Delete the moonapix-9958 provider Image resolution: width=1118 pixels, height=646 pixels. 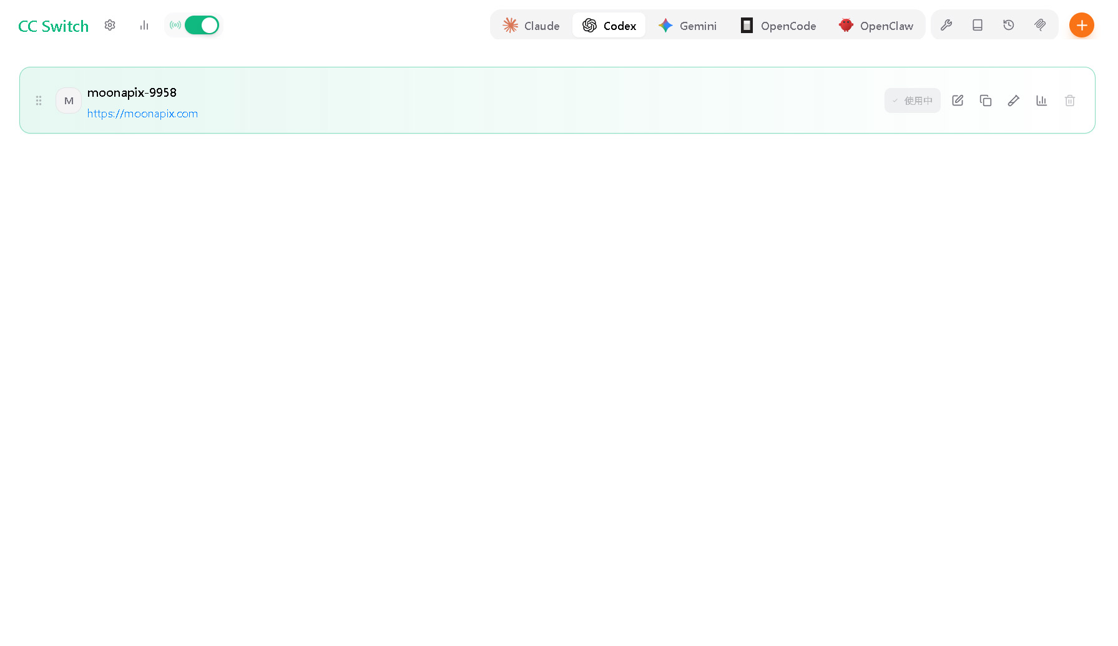click(1070, 100)
